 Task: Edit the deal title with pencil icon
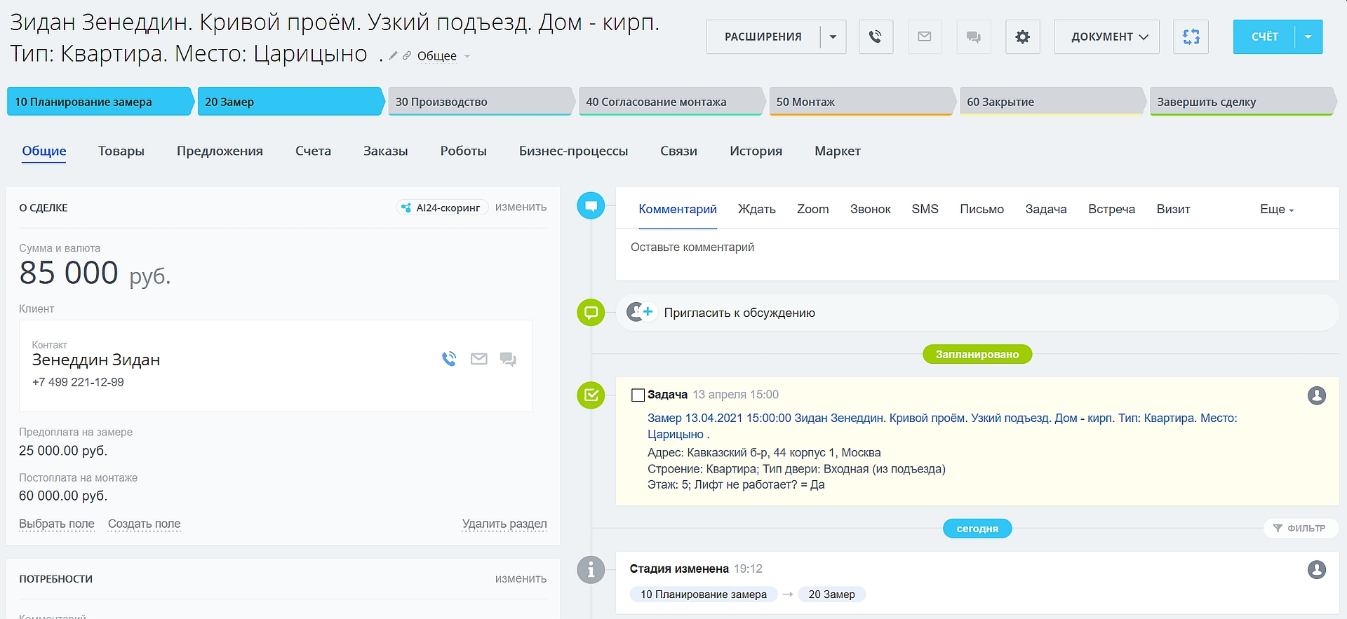pos(394,56)
